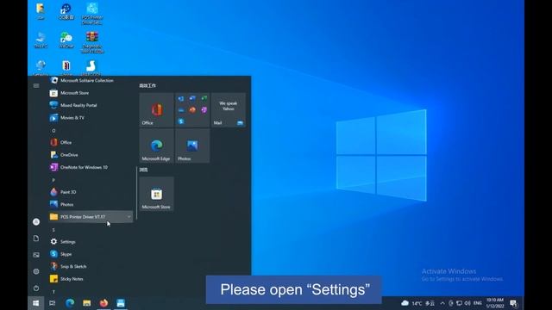Open the Photos tile
Viewport: 552px width, 310px height.
tap(192, 146)
